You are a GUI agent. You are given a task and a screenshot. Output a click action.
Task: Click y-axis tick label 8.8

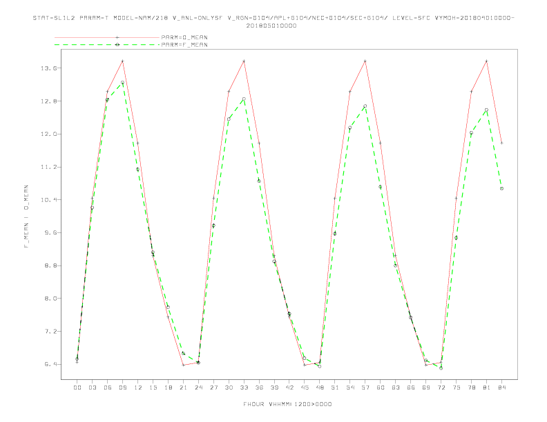point(50,265)
